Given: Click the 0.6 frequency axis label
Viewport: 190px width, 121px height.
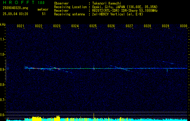Looking at the screenshot, I should click(2, 115).
